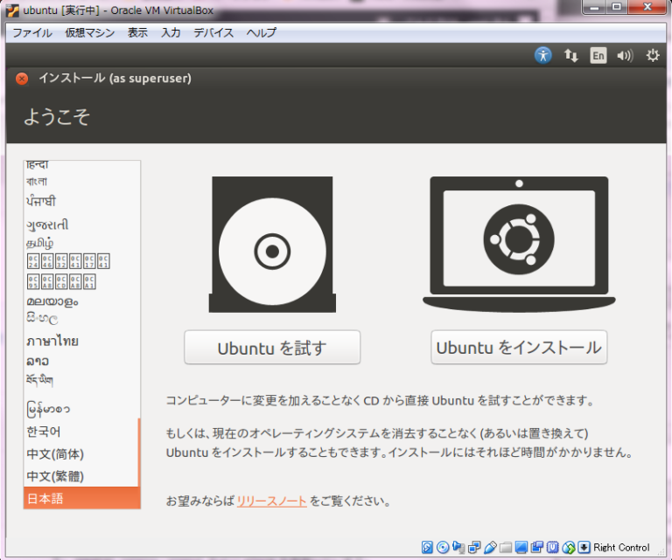Screen dimensions: 672x560
Task: Click the USB devices status icon
Action: tap(490, 548)
